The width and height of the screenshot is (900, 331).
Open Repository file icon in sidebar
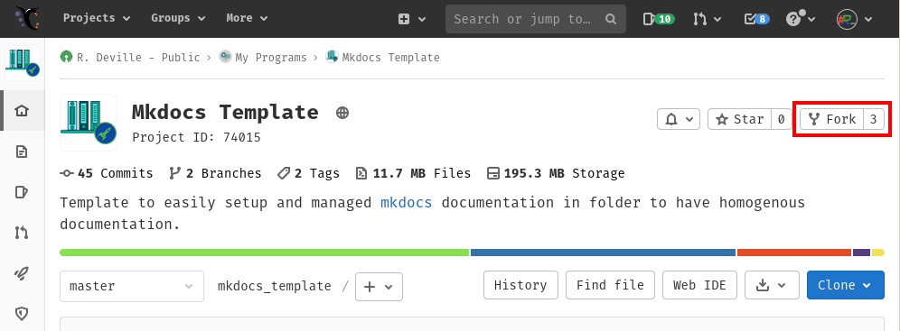click(x=22, y=152)
